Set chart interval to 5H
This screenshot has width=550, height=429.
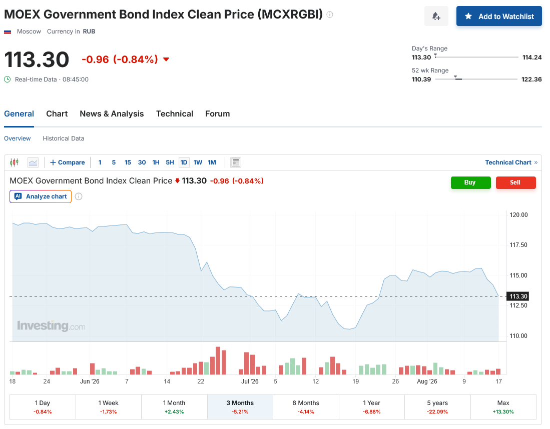point(170,162)
